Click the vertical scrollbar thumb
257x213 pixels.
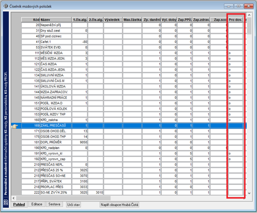249,26
